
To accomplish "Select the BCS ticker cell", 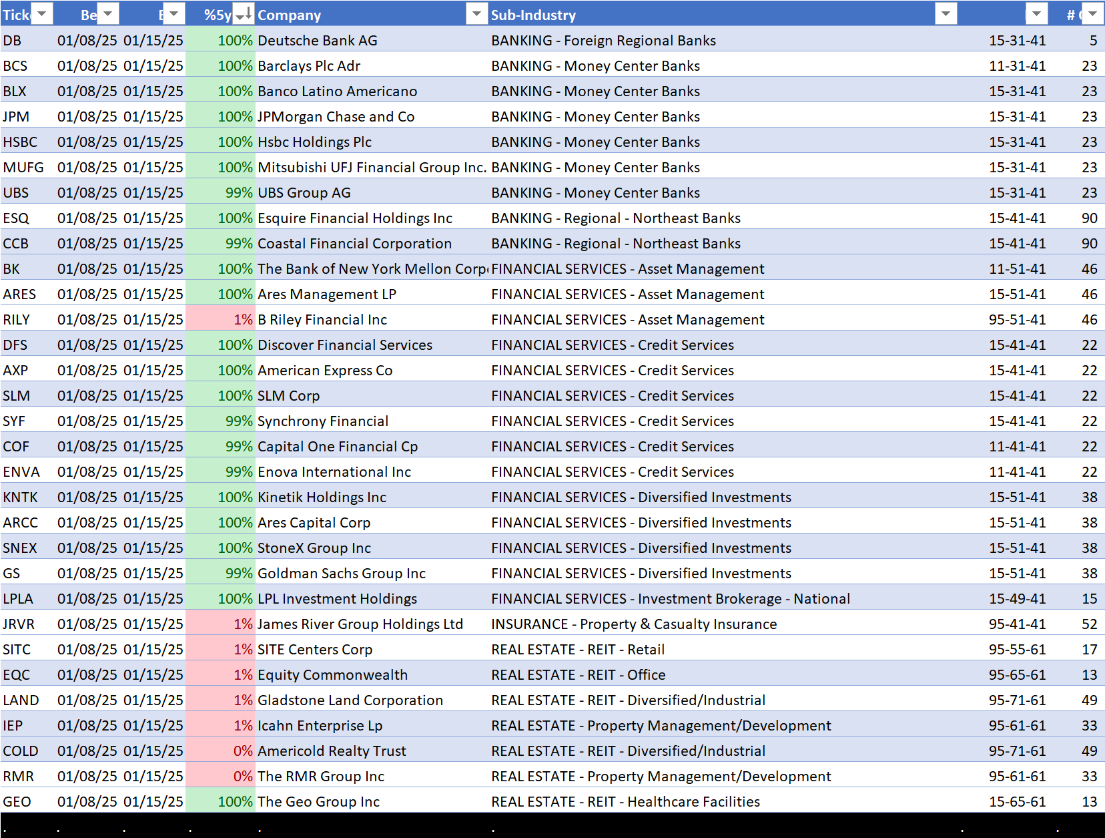I will [28, 66].
